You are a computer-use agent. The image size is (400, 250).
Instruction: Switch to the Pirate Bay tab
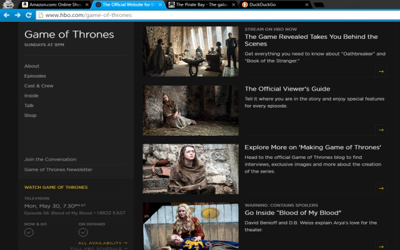[202, 4]
